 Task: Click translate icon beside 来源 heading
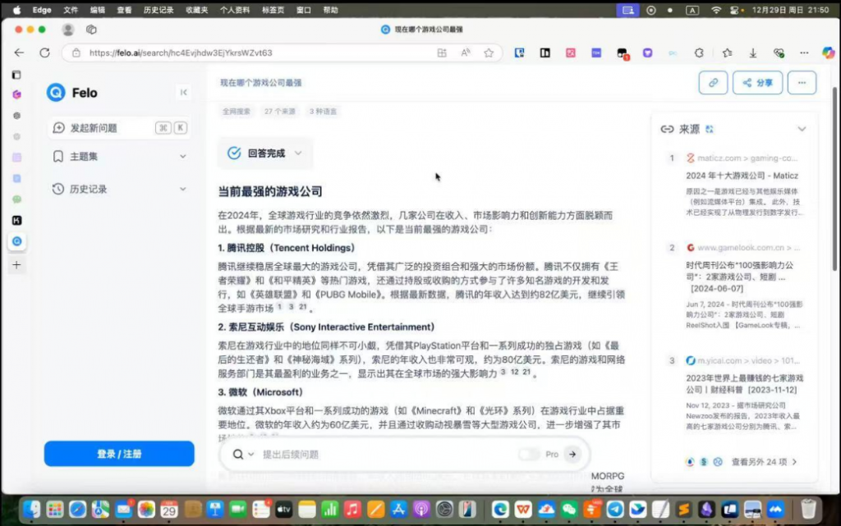pyautogui.click(x=710, y=129)
